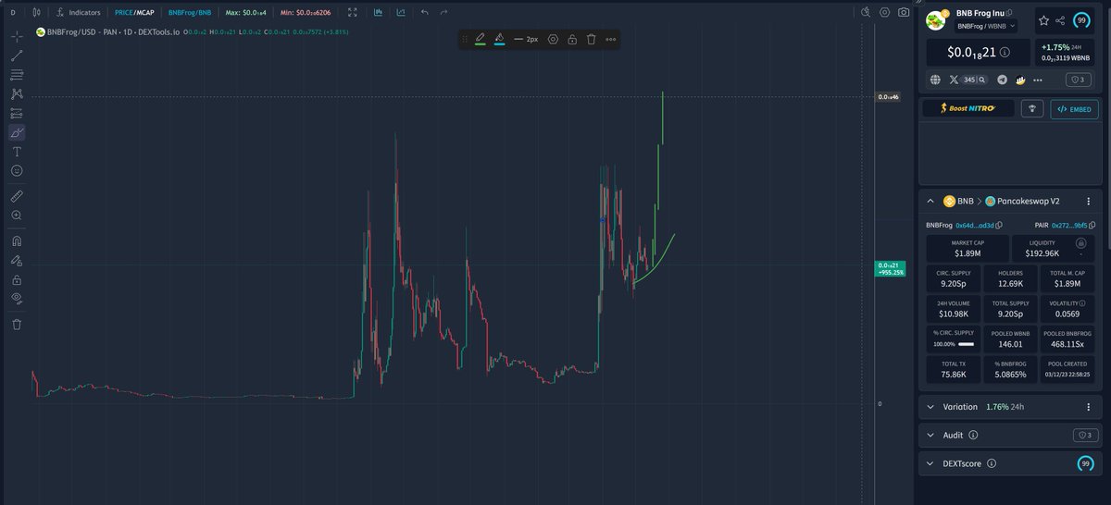Click the DEXTscore 99 gauge at top
The height and width of the screenshot is (505, 1111).
point(1081,19)
